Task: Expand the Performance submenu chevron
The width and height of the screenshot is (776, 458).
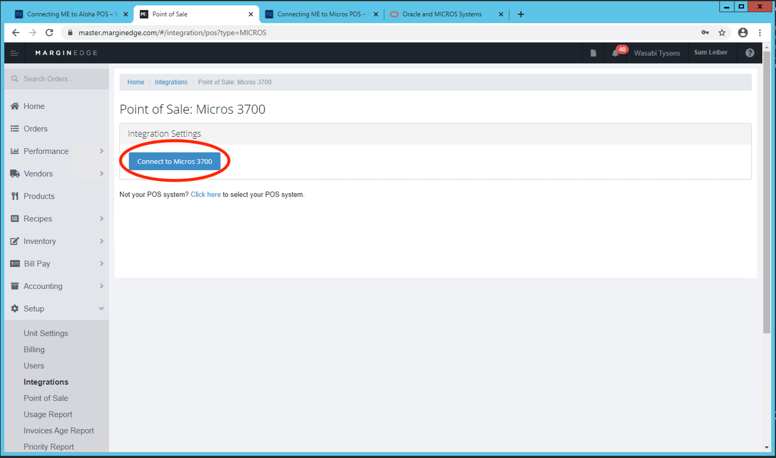Action: (102, 151)
